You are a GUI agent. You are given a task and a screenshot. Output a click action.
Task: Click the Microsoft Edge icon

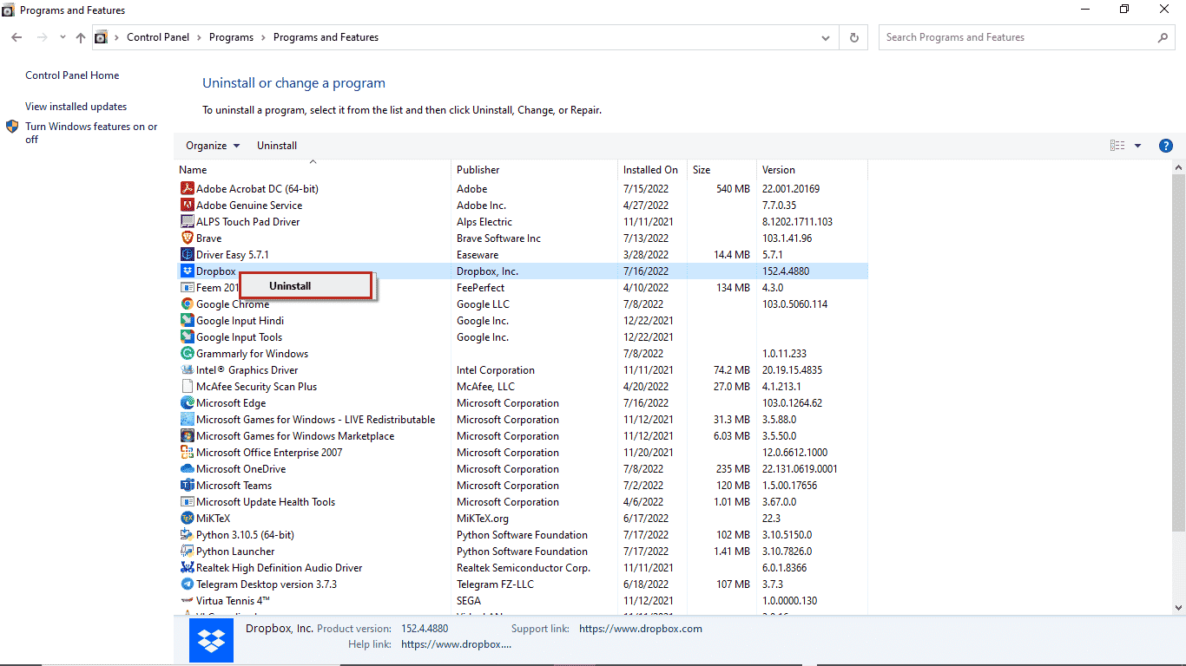tap(187, 402)
